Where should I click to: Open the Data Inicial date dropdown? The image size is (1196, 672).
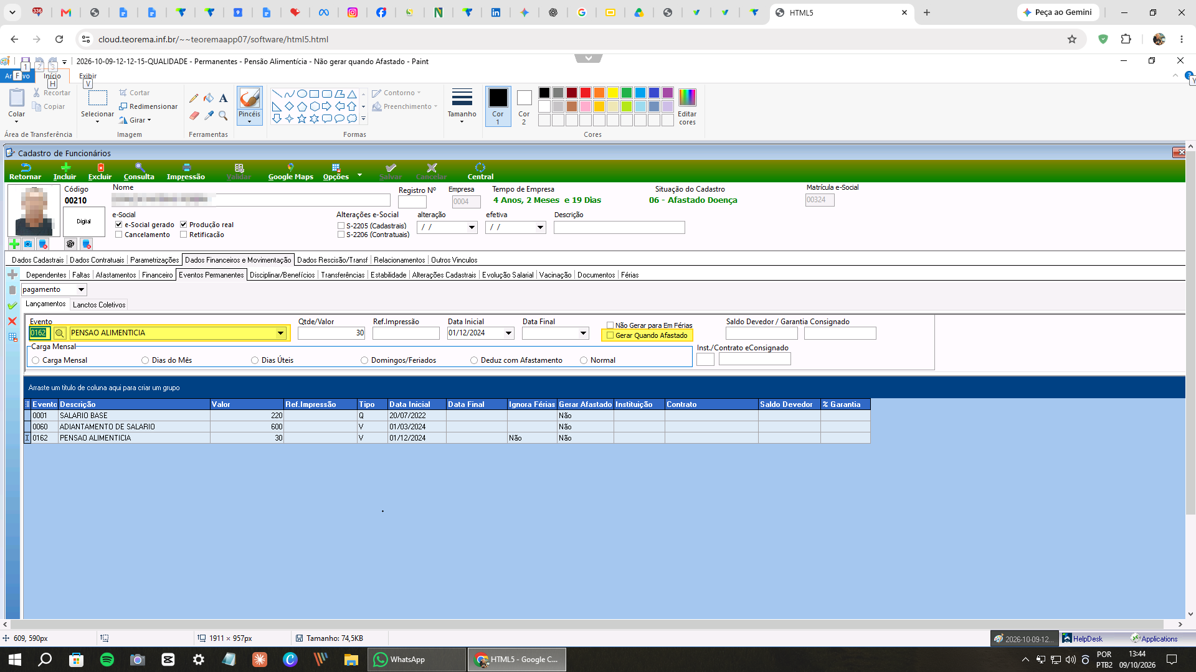click(x=508, y=334)
